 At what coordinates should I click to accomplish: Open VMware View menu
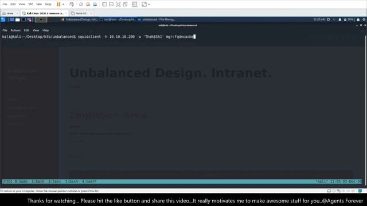[x=22, y=4]
